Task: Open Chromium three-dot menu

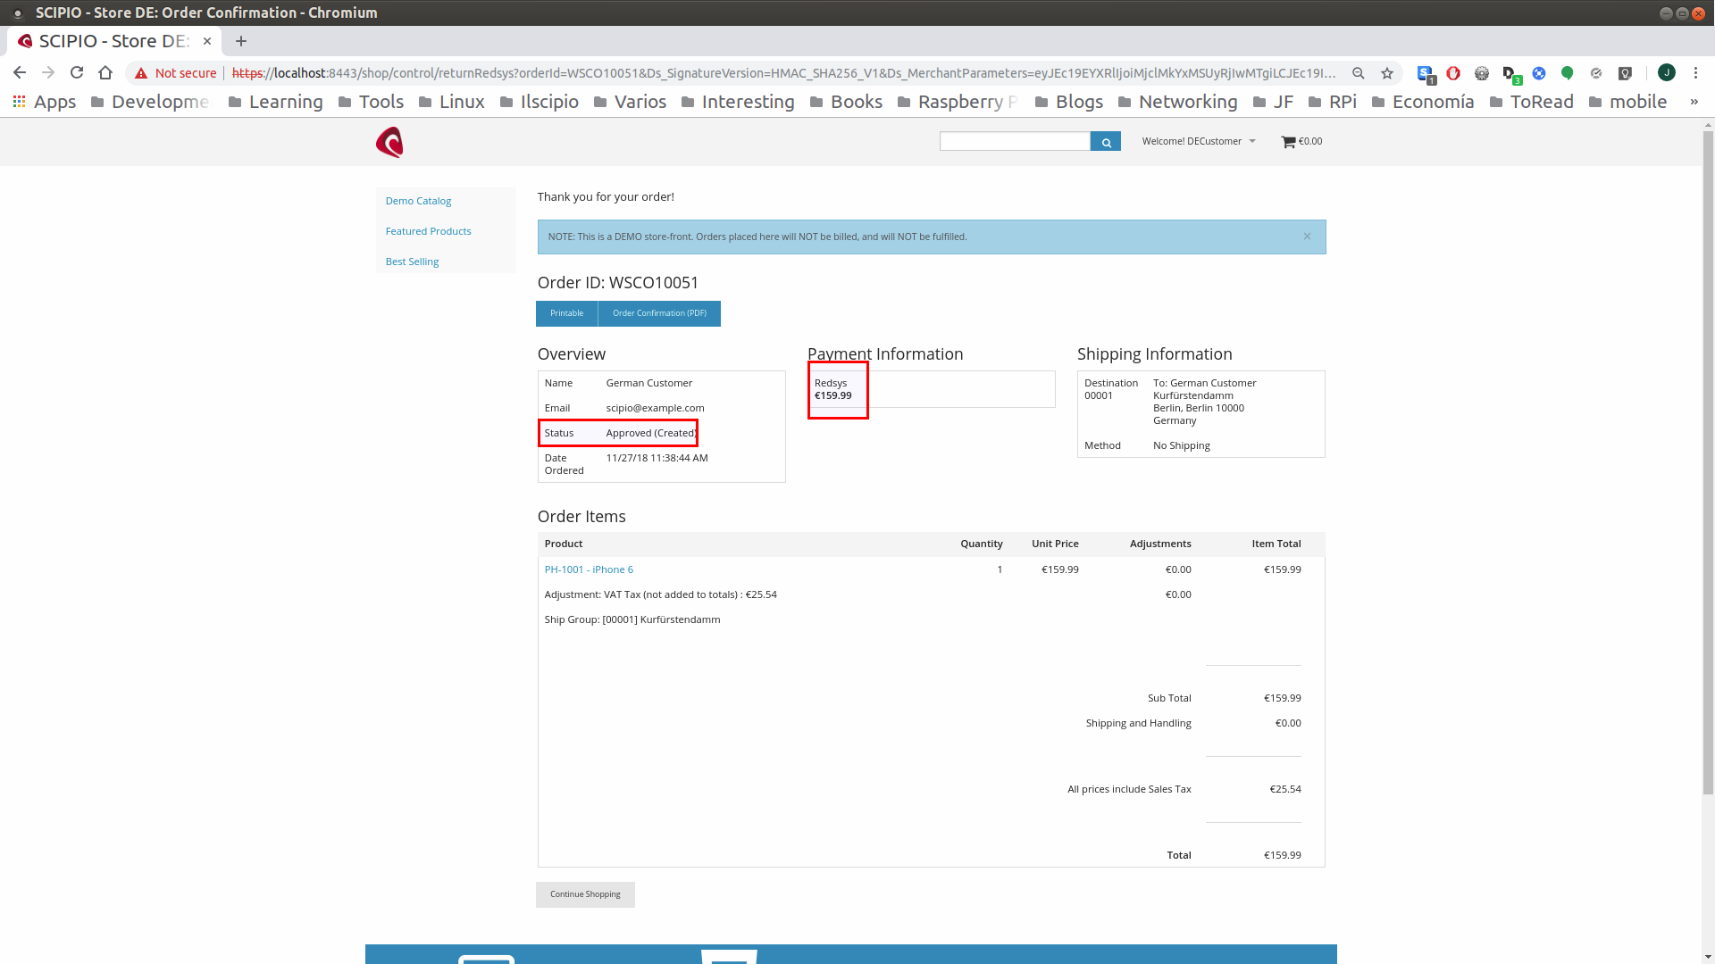Action: pyautogui.click(x=1695, y=73)
